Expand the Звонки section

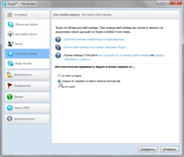click(x=27, y=97)
